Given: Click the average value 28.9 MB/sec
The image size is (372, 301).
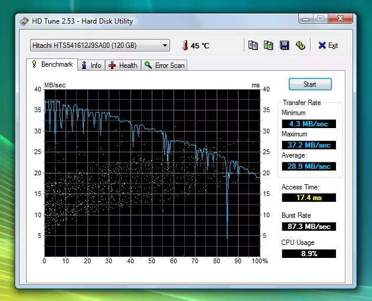Looking at the screenshot, I should tap(309, 166).
